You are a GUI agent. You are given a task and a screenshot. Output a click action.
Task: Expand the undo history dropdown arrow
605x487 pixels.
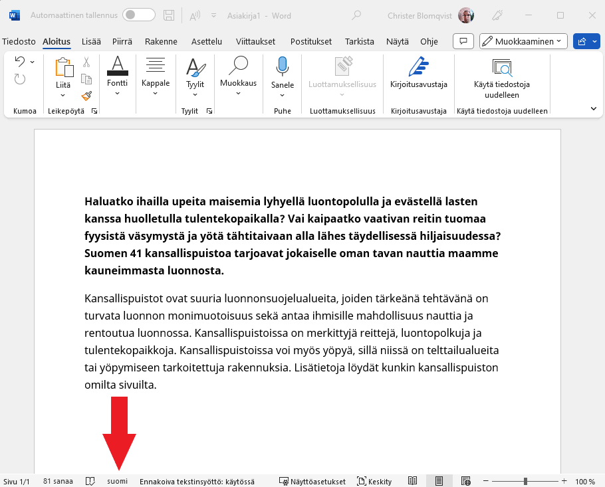33,62
